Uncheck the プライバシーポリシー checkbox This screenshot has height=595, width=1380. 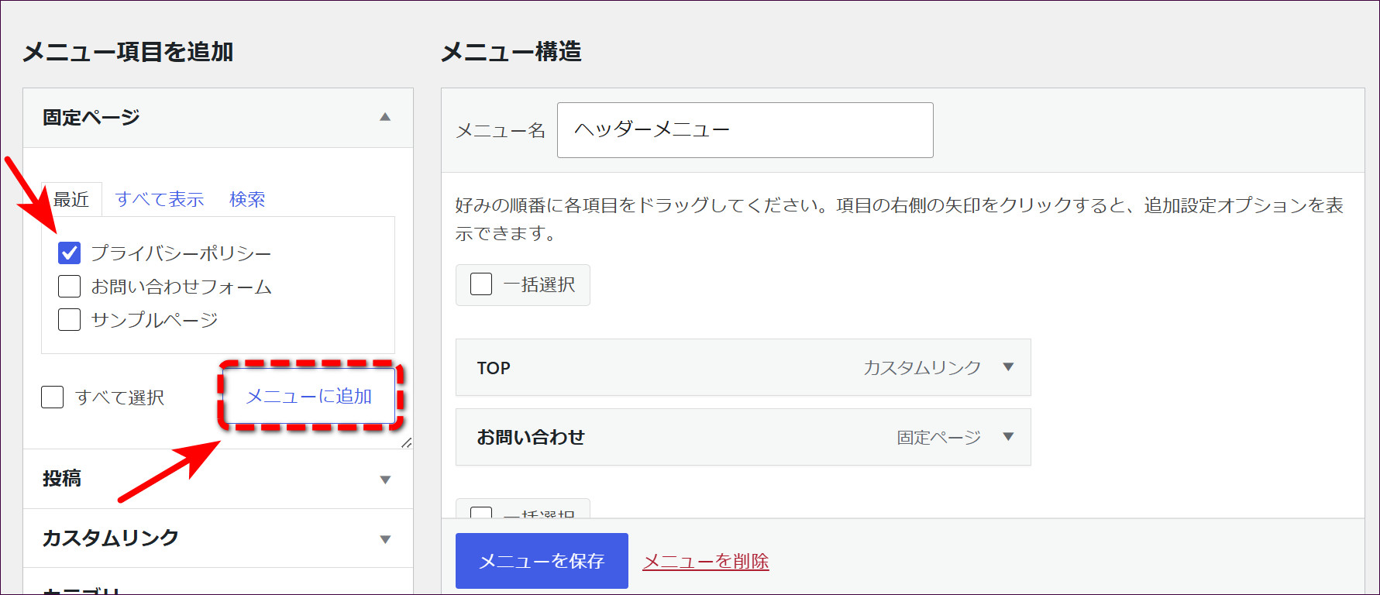tap(69, 253)
